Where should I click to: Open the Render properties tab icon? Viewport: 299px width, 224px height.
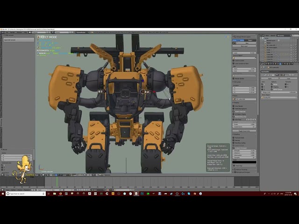click(266, 63)
